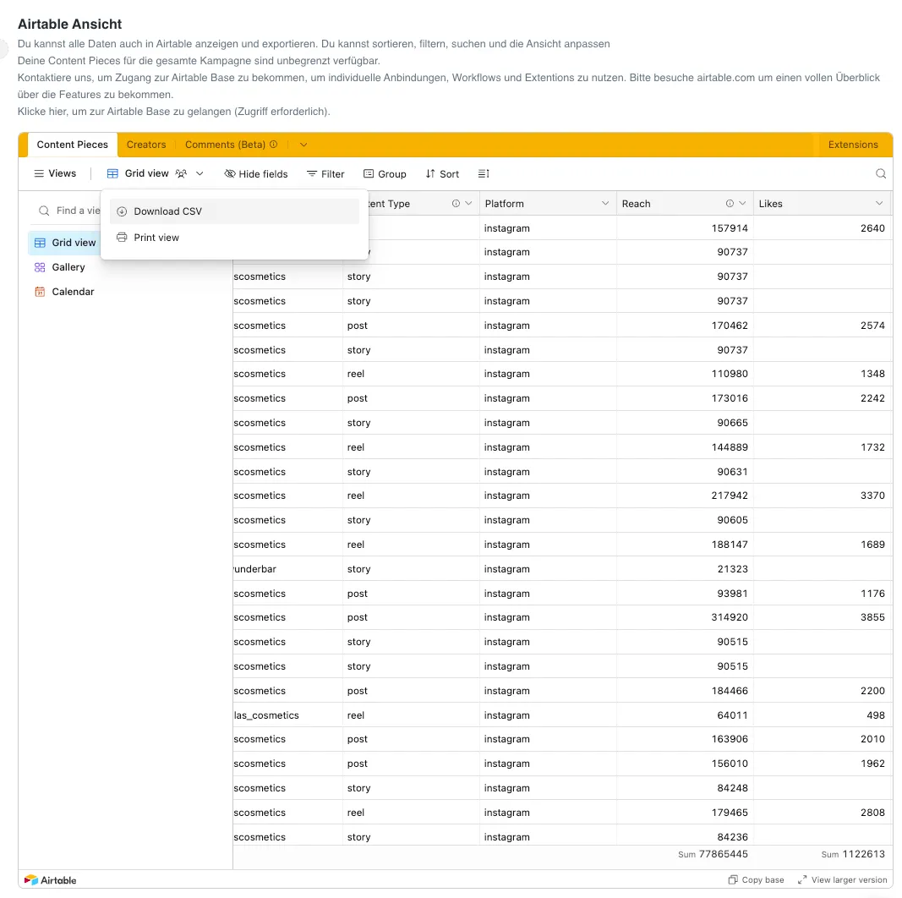Click the Reach cell 64011
This screenshot has width=902, height=898.
685,715
